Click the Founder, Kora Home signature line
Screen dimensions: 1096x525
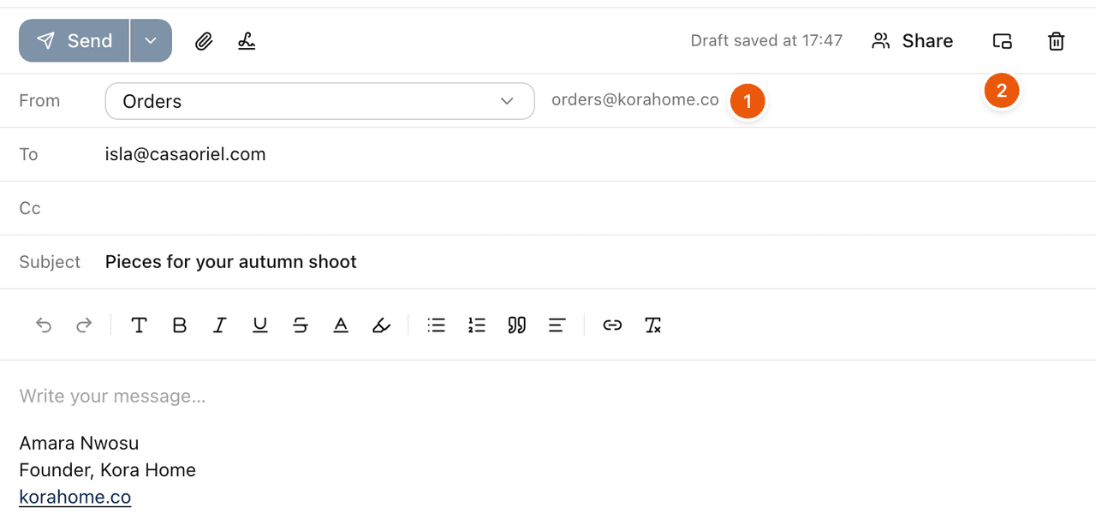tap(108, 470)
